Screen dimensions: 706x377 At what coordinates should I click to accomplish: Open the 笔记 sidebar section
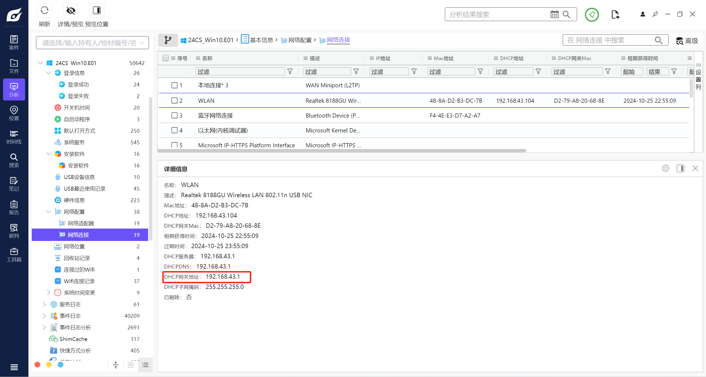pos(14,184)
